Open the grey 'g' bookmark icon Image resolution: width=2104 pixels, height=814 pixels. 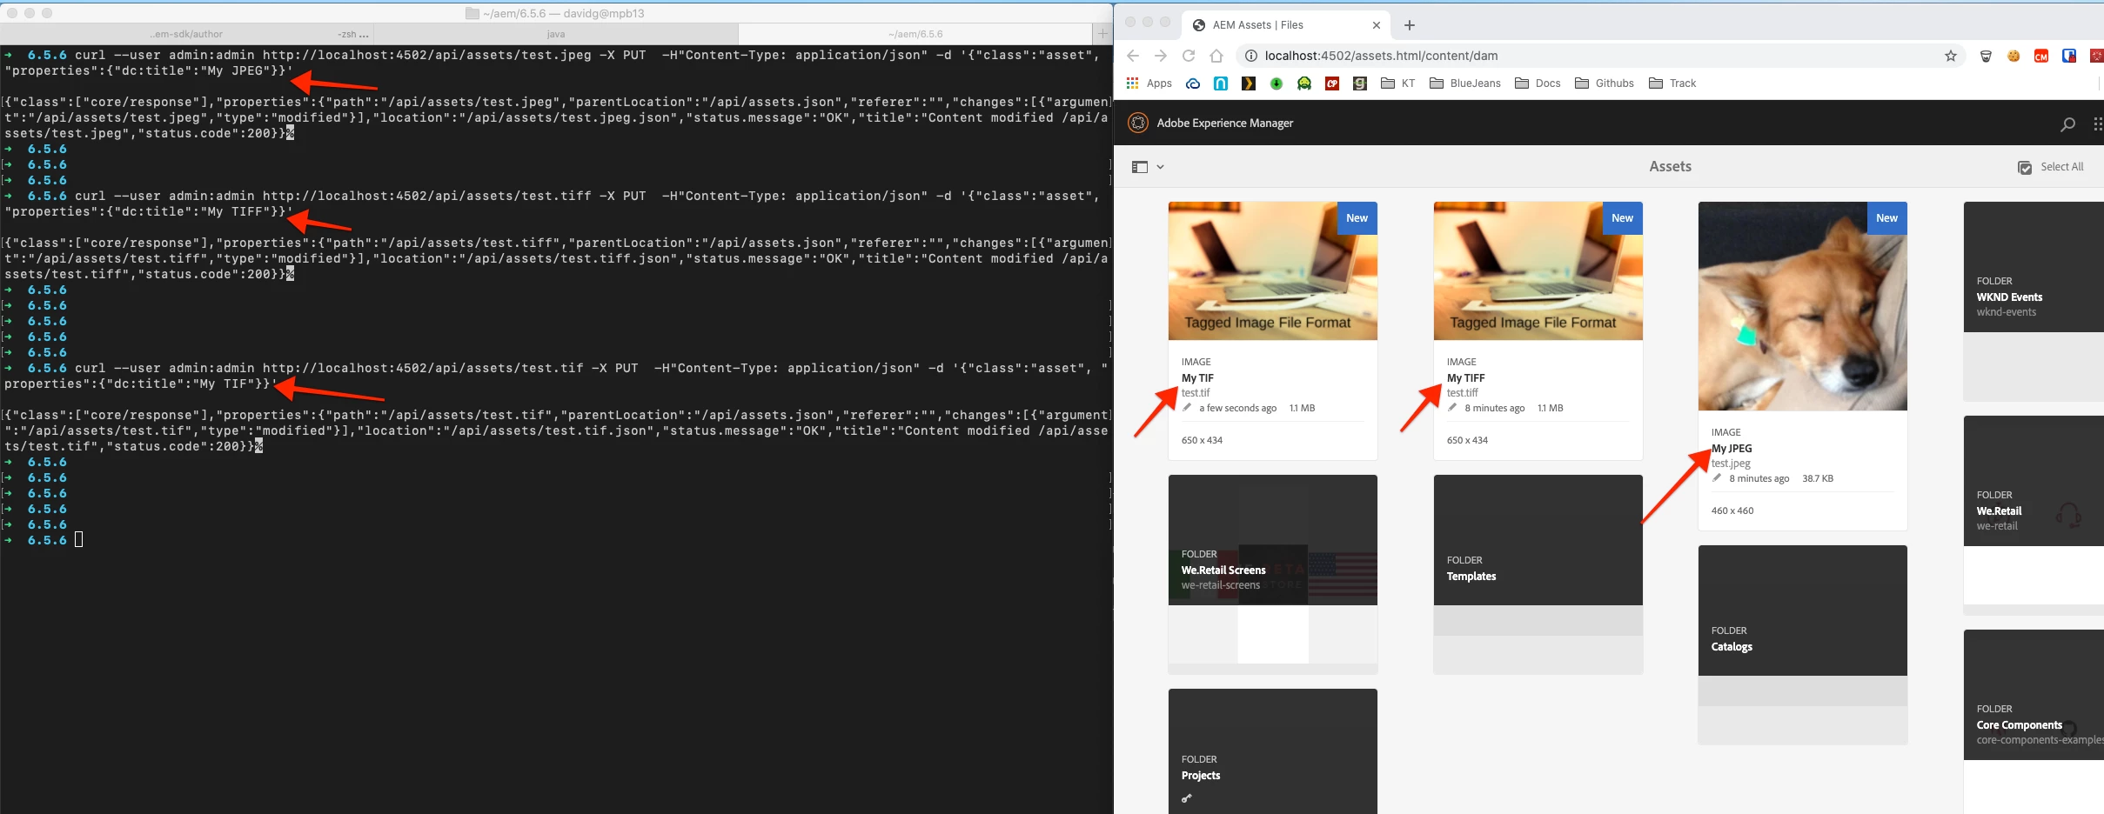[x=1360, y=83]
